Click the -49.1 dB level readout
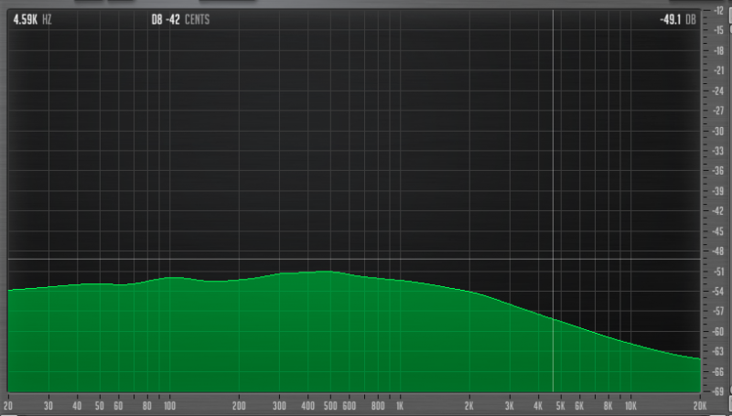 click(x=679, y=17)
